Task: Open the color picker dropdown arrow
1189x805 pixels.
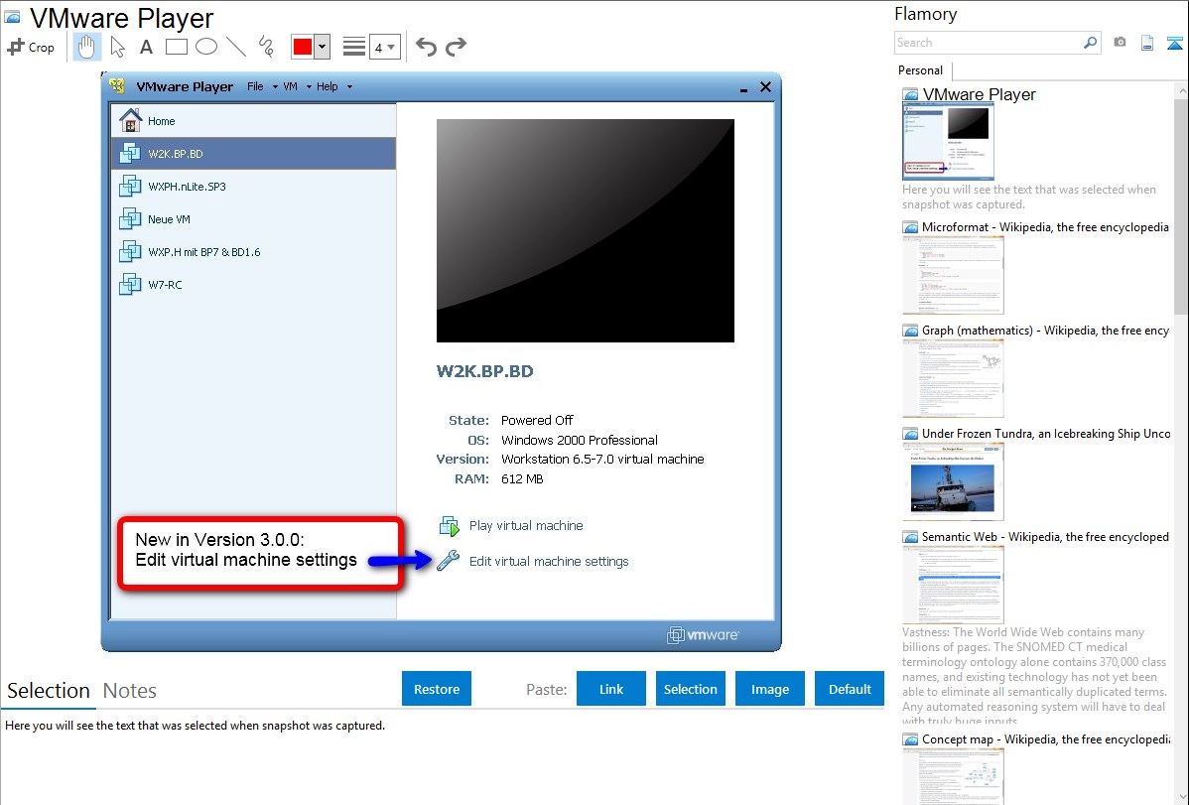Action: click(x=322, y=47)
